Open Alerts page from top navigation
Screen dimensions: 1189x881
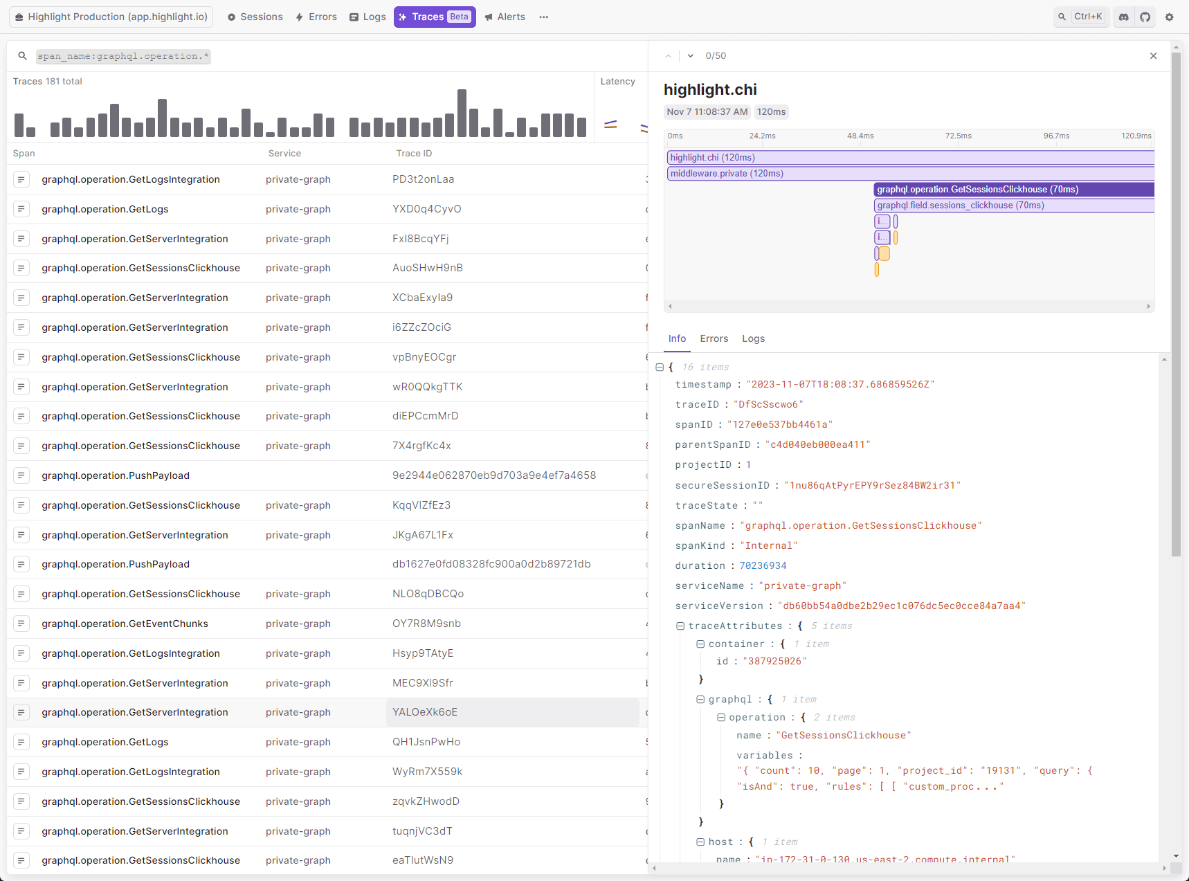505,17
